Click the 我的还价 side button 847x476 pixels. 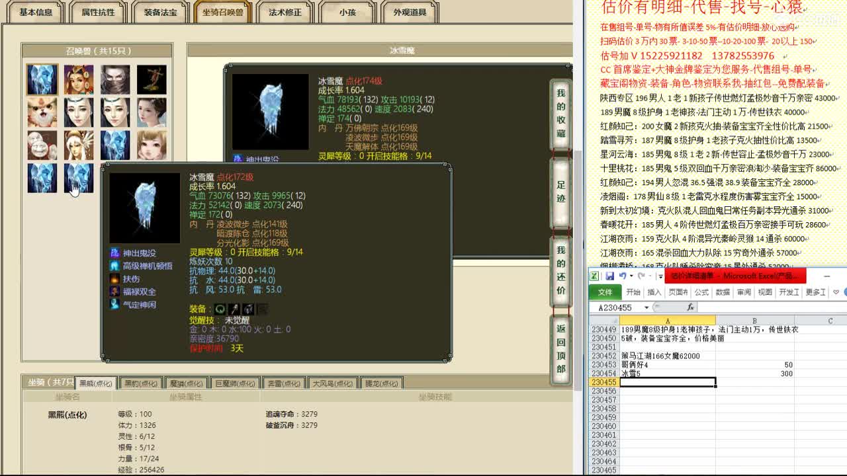561,271
